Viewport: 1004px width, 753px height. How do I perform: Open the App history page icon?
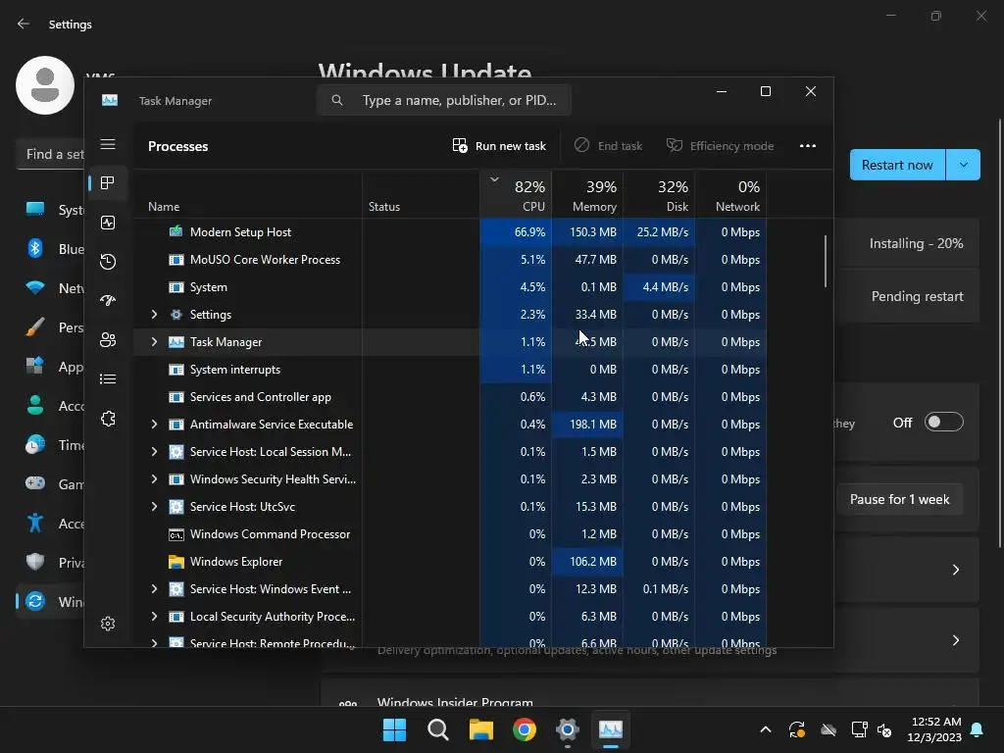(108, 261)
